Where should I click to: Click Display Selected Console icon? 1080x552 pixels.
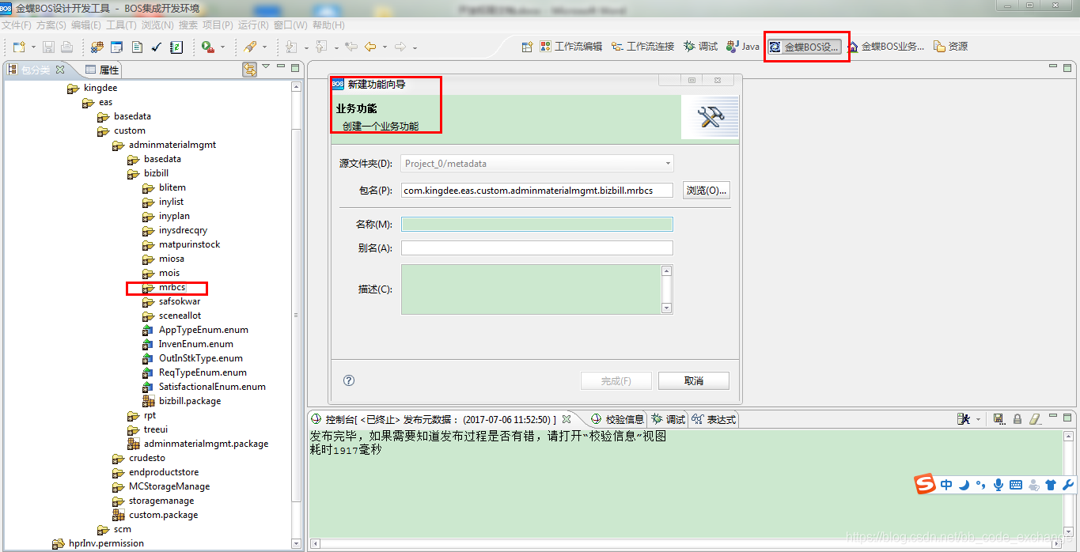964,419
